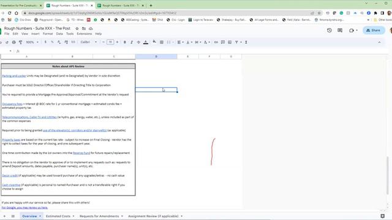
Task: Open the comments history icon
Action: [x=340, y=30]
